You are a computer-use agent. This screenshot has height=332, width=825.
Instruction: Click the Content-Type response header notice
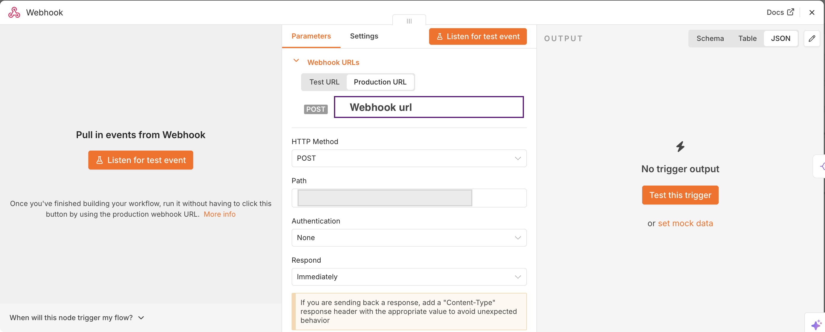(x=409, y=312)
